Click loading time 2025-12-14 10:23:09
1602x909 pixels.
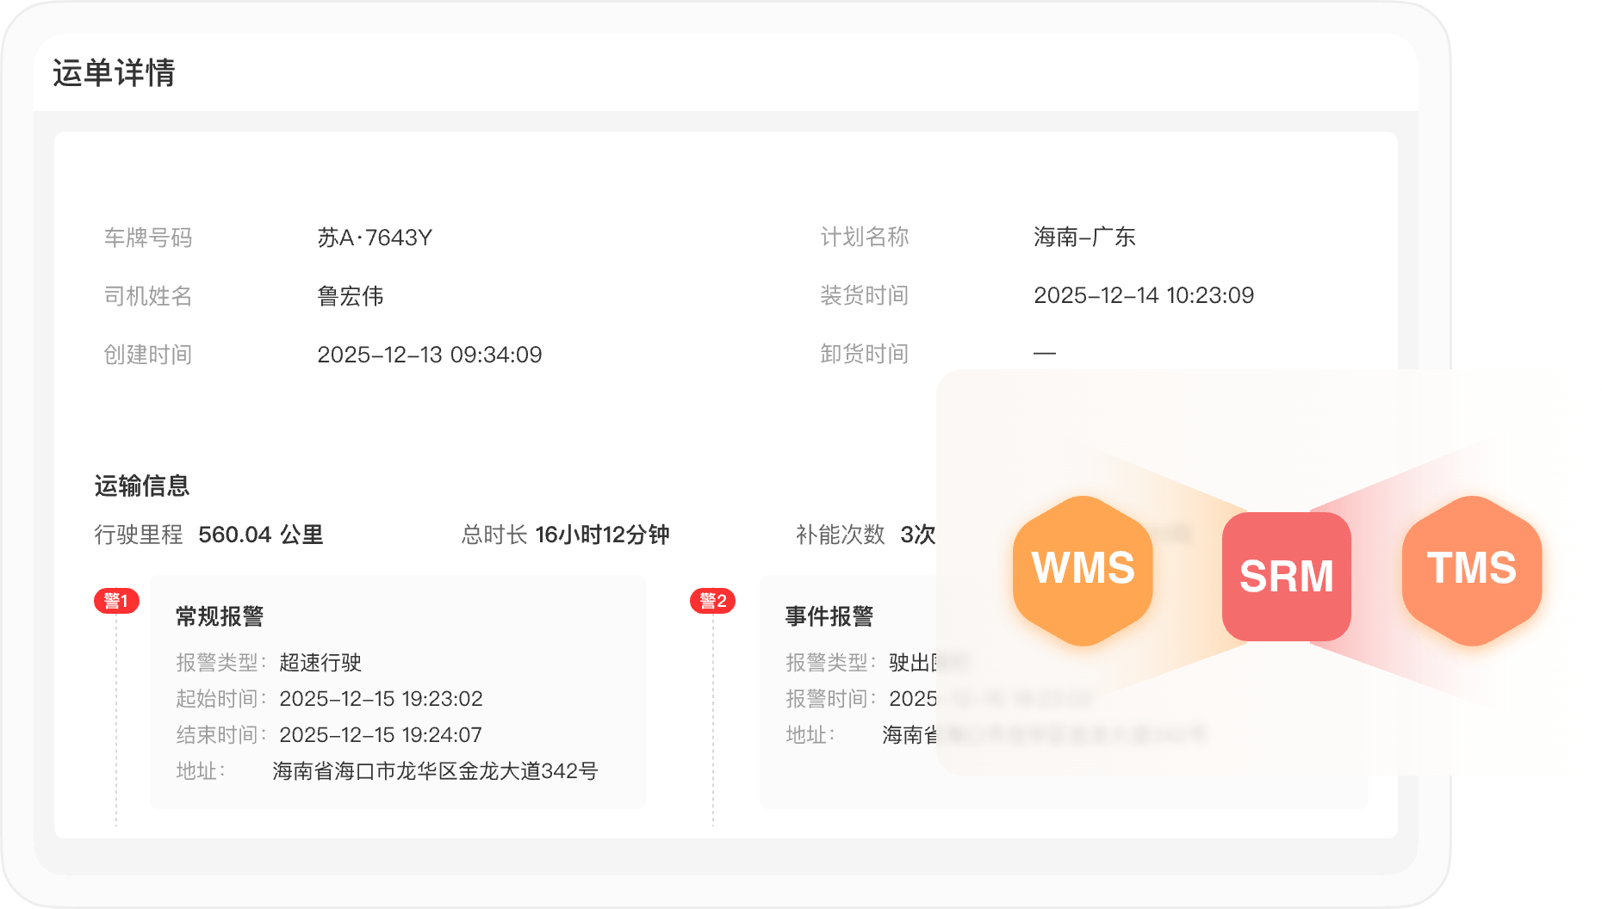click(x=1143, y=295)
